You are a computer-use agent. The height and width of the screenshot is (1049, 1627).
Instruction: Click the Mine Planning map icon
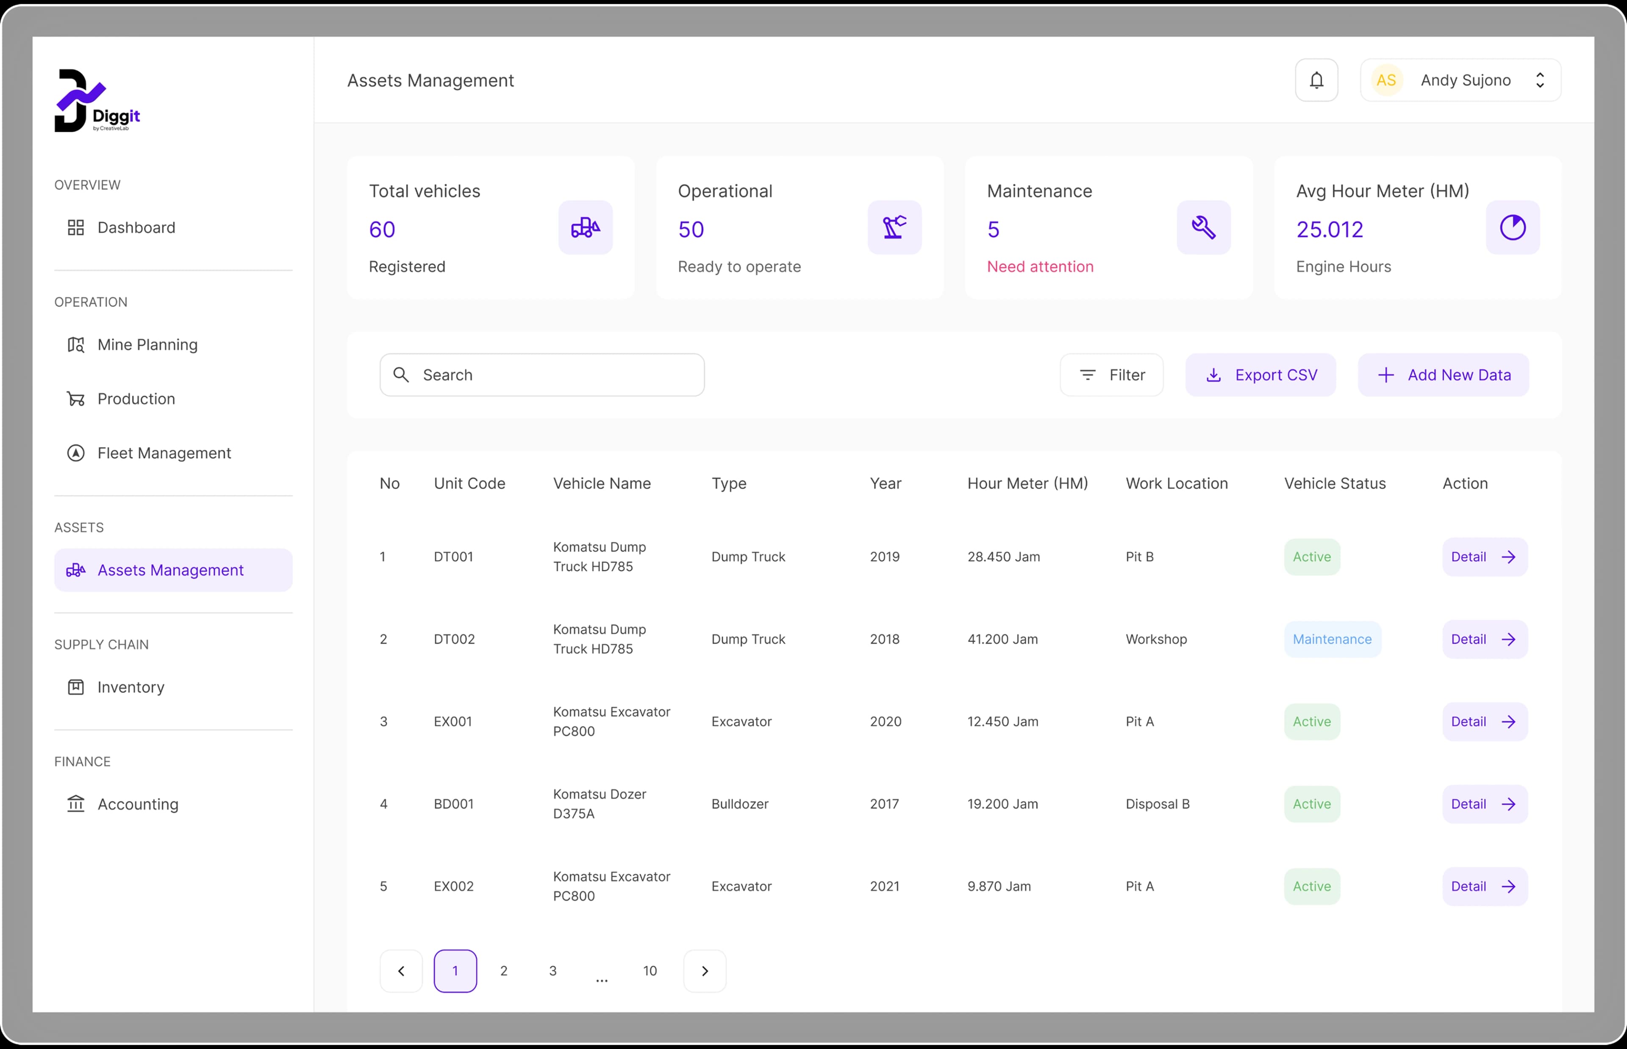point(75,345)
